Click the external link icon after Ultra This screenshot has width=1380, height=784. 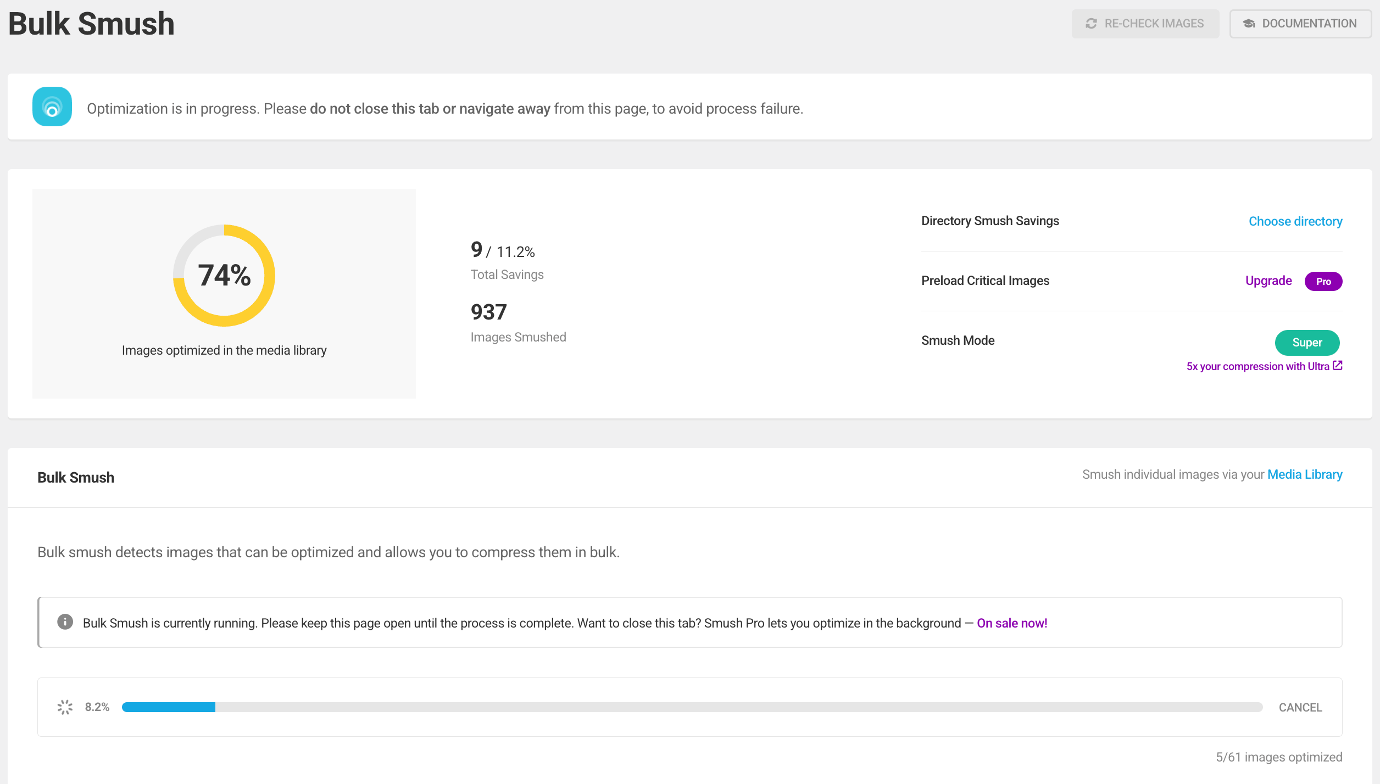(x=1338, y=365)
